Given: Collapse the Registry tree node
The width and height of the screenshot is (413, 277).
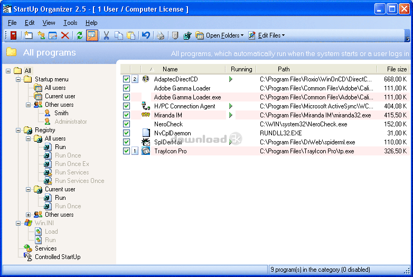Looking at the screenshot, I should (x=18, y=130).
